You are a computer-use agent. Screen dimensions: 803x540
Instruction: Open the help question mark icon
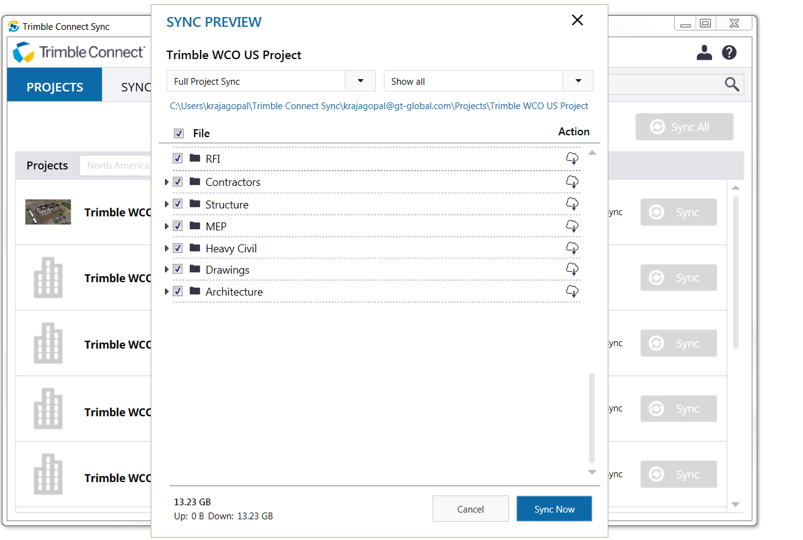click(x=729, y=52)
